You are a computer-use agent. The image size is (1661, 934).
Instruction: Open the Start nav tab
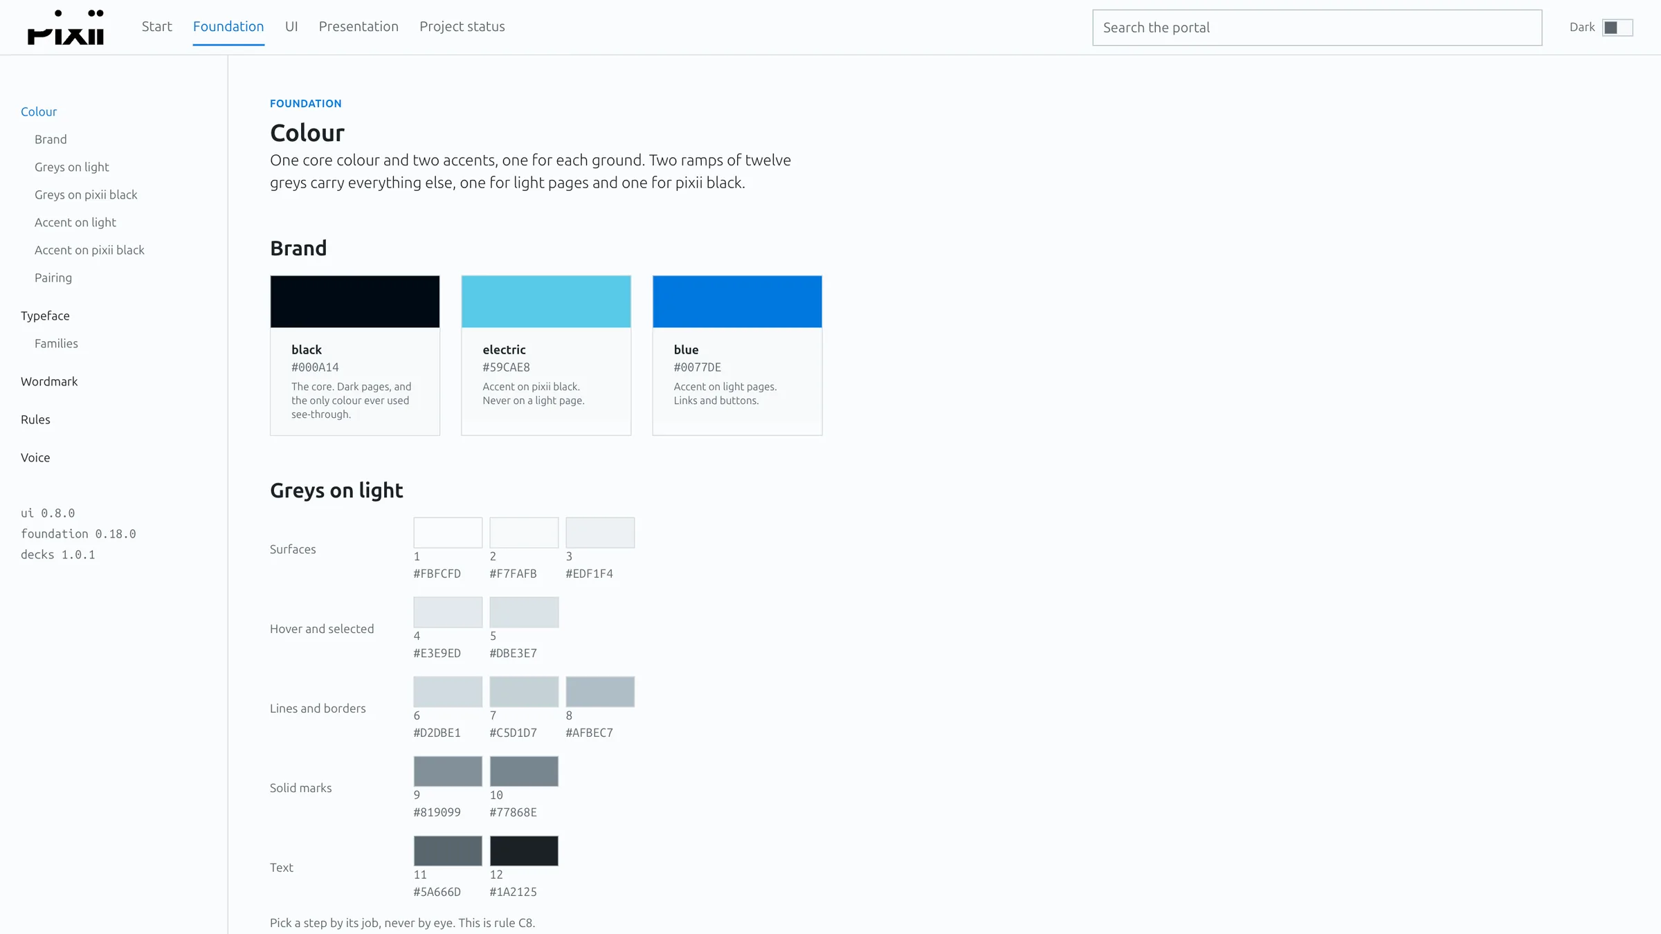pyautogui.click(x=157, y=27)
